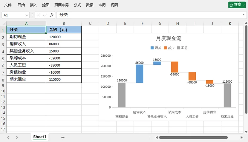The width and height of the screenshot is (248, 142).
Task: Select the orange -16000 bar in chart
Action: point(210,82)
